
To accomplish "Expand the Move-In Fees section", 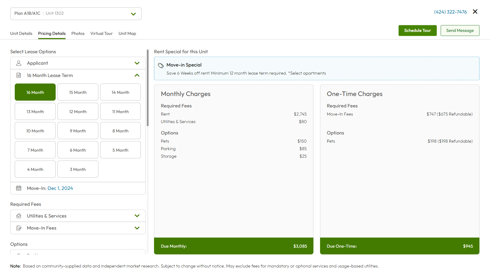I will [137, 228].
